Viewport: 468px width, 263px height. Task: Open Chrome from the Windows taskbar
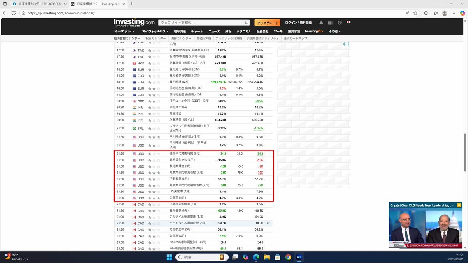click(x=288, y=257)
